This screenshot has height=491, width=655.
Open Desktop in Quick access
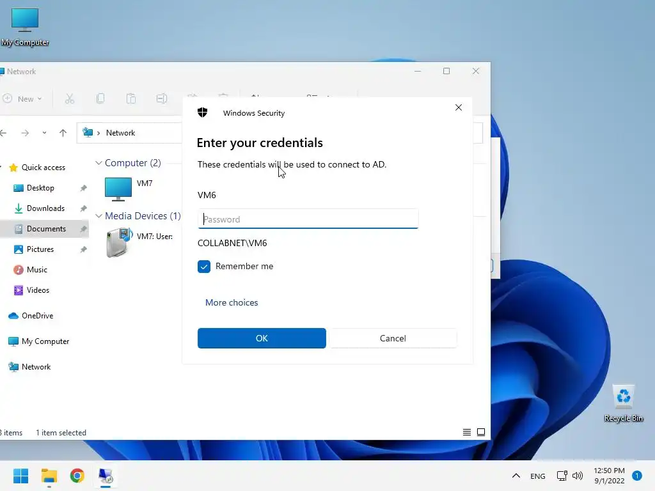[40, 188]
